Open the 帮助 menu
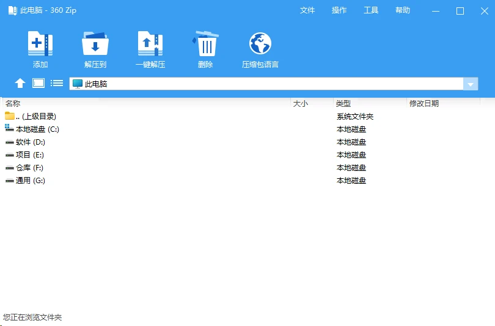 pyautogui.click(x=403, y=10)
